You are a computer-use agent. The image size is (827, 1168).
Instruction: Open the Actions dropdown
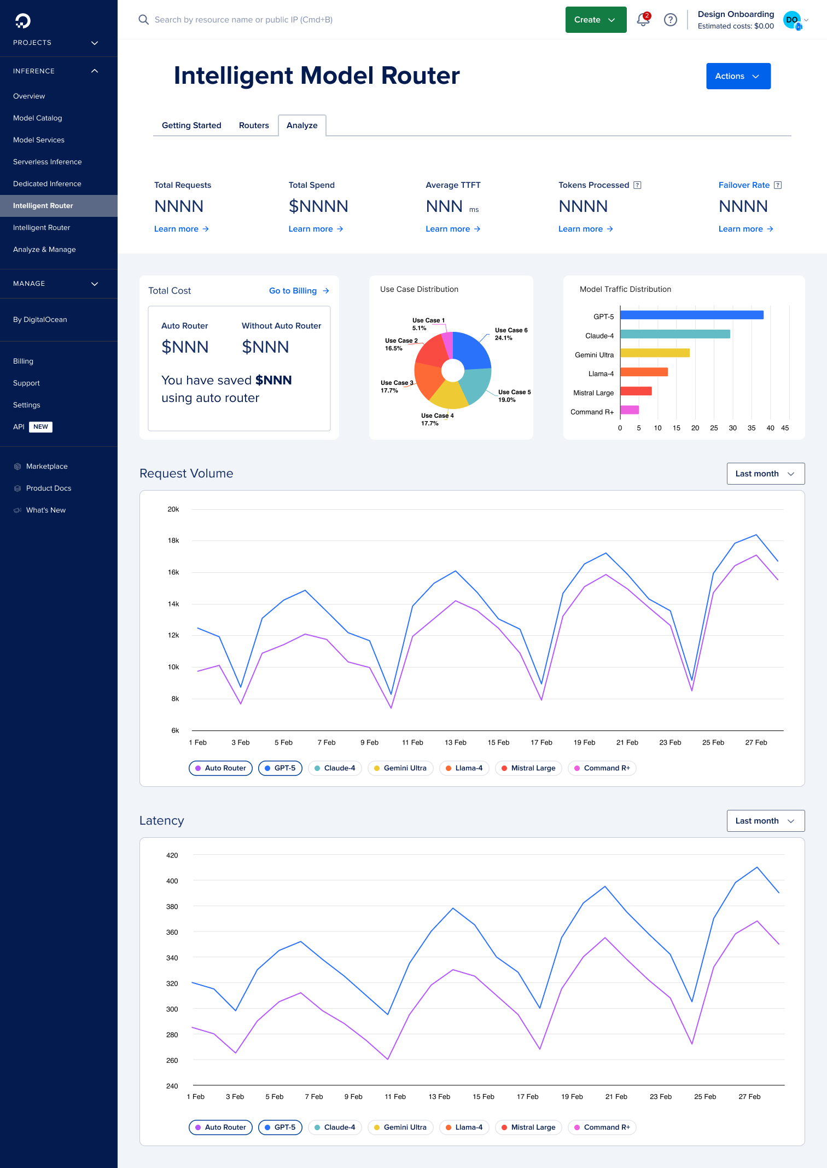[738, 76]
